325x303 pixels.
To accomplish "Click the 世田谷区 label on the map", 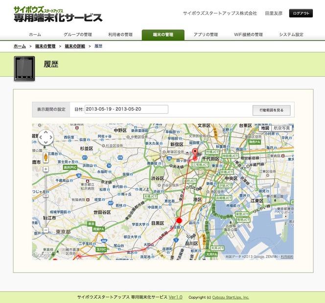I will (x=102, y=212).
